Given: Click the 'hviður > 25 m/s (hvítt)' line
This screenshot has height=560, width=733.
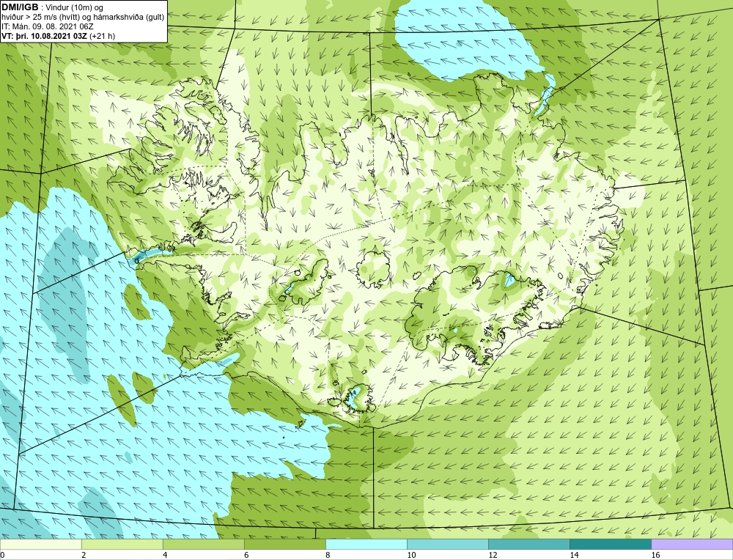Looking at the screenshot, I should [x=40, y=18].
